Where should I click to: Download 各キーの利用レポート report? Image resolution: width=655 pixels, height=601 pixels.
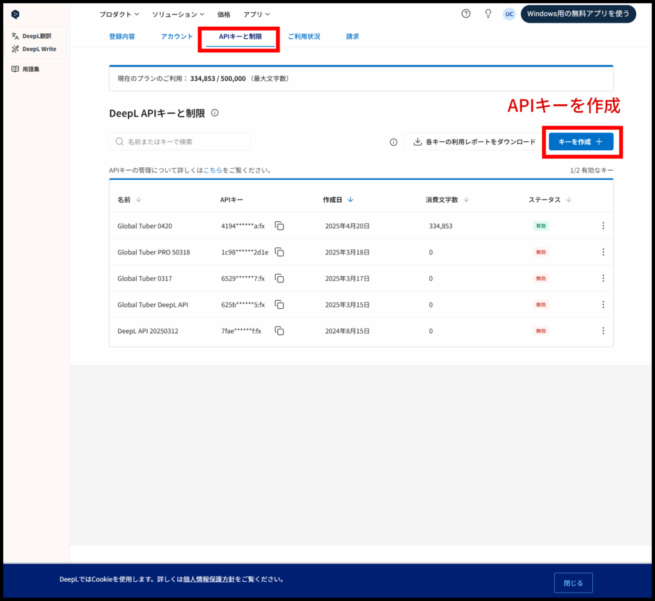tap(474, 142)
